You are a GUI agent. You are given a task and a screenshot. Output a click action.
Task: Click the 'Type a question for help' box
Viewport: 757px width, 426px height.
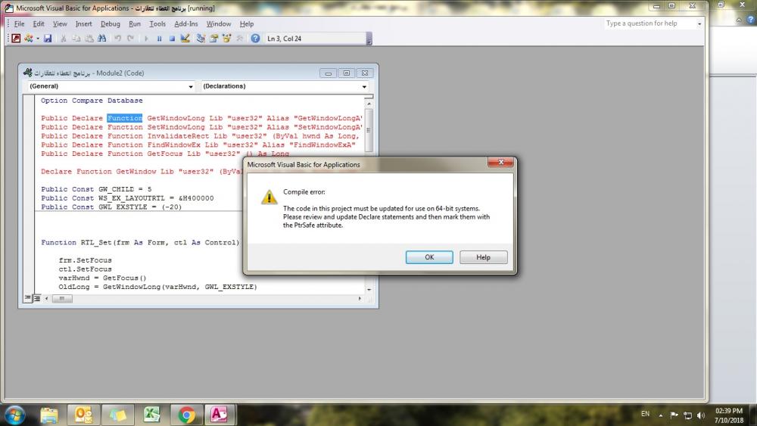(650, 23)
